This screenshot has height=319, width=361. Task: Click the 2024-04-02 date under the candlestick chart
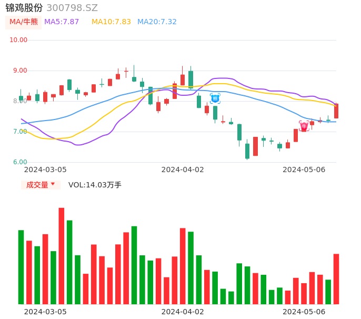[182, 170]
